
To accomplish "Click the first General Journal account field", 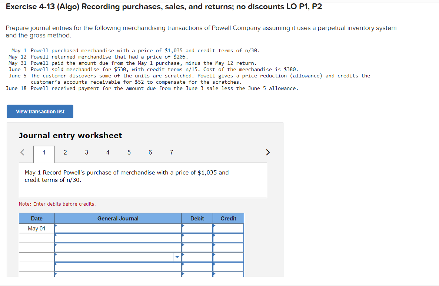I will 117,228.
